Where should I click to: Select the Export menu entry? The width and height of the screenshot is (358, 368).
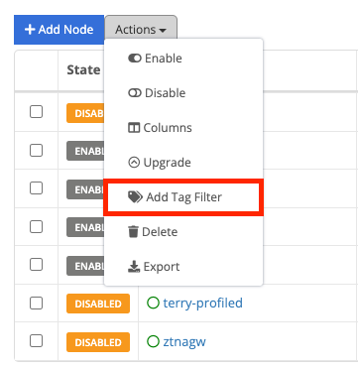[x=183, y=267]
